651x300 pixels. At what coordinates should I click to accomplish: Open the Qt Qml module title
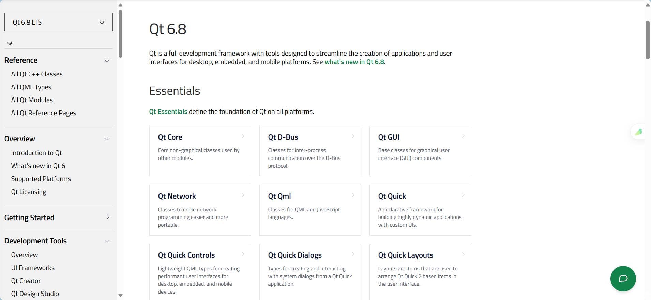pos(279,196)
